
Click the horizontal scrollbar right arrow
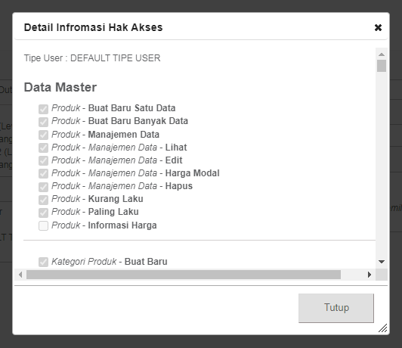tap(370, 275)
